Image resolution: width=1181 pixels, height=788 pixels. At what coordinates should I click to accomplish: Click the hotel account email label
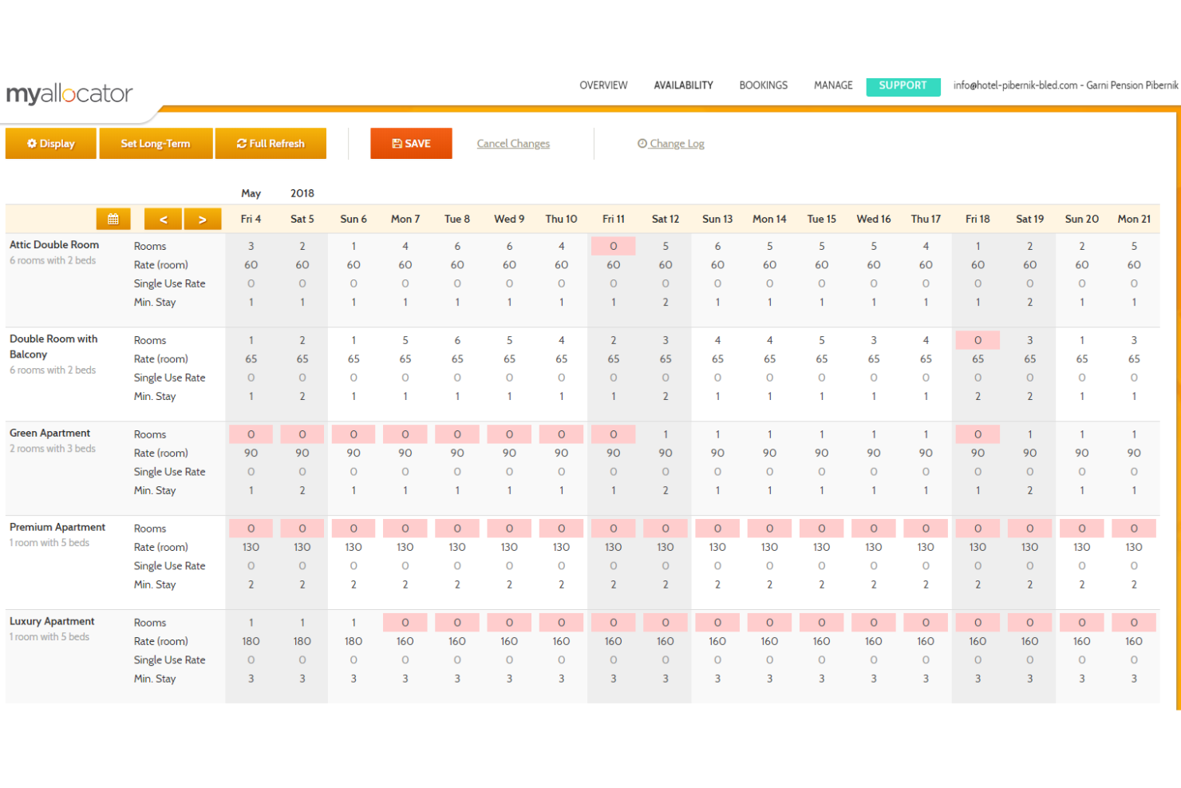(x=1065, y=85)
